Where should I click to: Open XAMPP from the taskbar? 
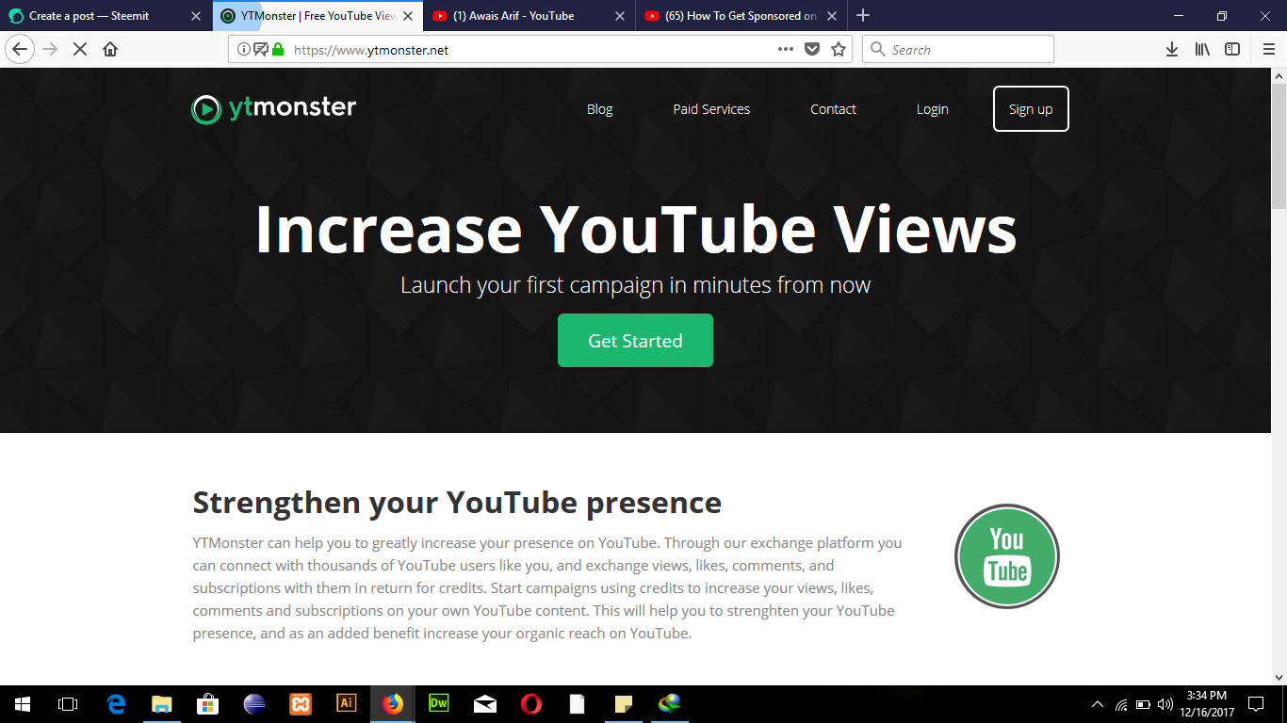click(x=301, y=703)
